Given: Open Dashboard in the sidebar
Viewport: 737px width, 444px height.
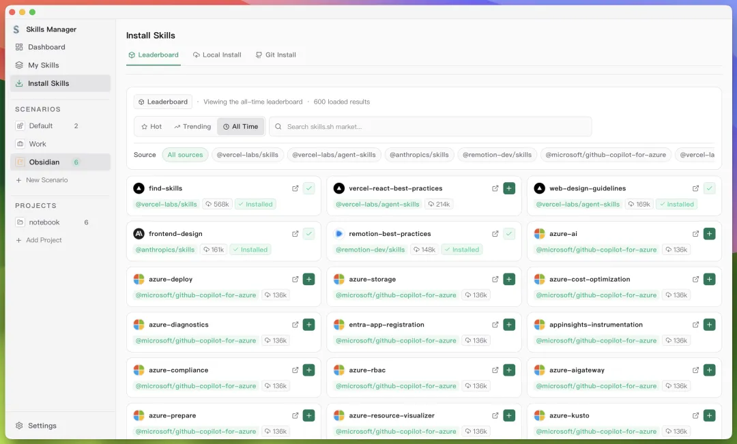Looking at the screenshot, I should point(60,47).
